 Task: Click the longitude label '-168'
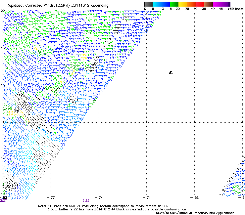[194, 198]
